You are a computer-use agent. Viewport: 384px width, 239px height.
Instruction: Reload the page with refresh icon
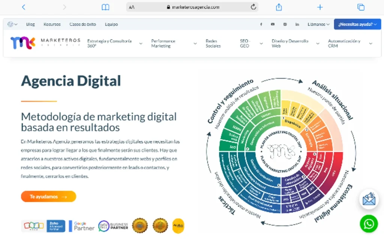pyautogui.click(x=253, y=7)
